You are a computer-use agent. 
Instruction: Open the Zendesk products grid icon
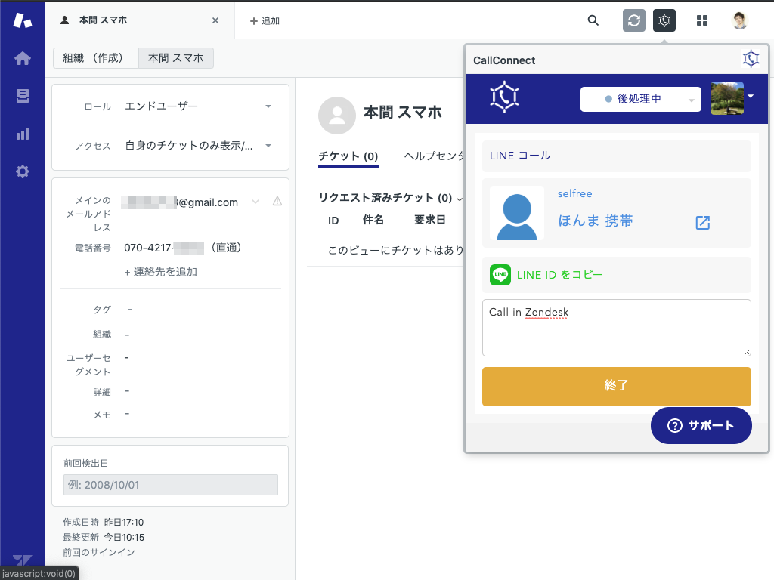702,20
